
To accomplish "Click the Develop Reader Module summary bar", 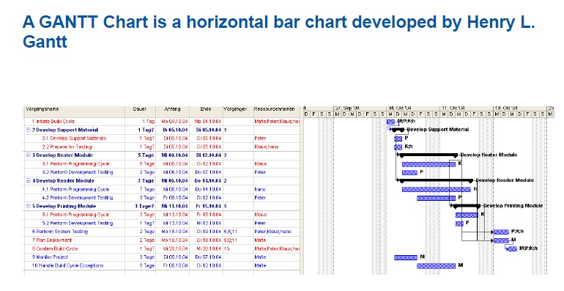I will pyautogui.click(x=437, y=180).
